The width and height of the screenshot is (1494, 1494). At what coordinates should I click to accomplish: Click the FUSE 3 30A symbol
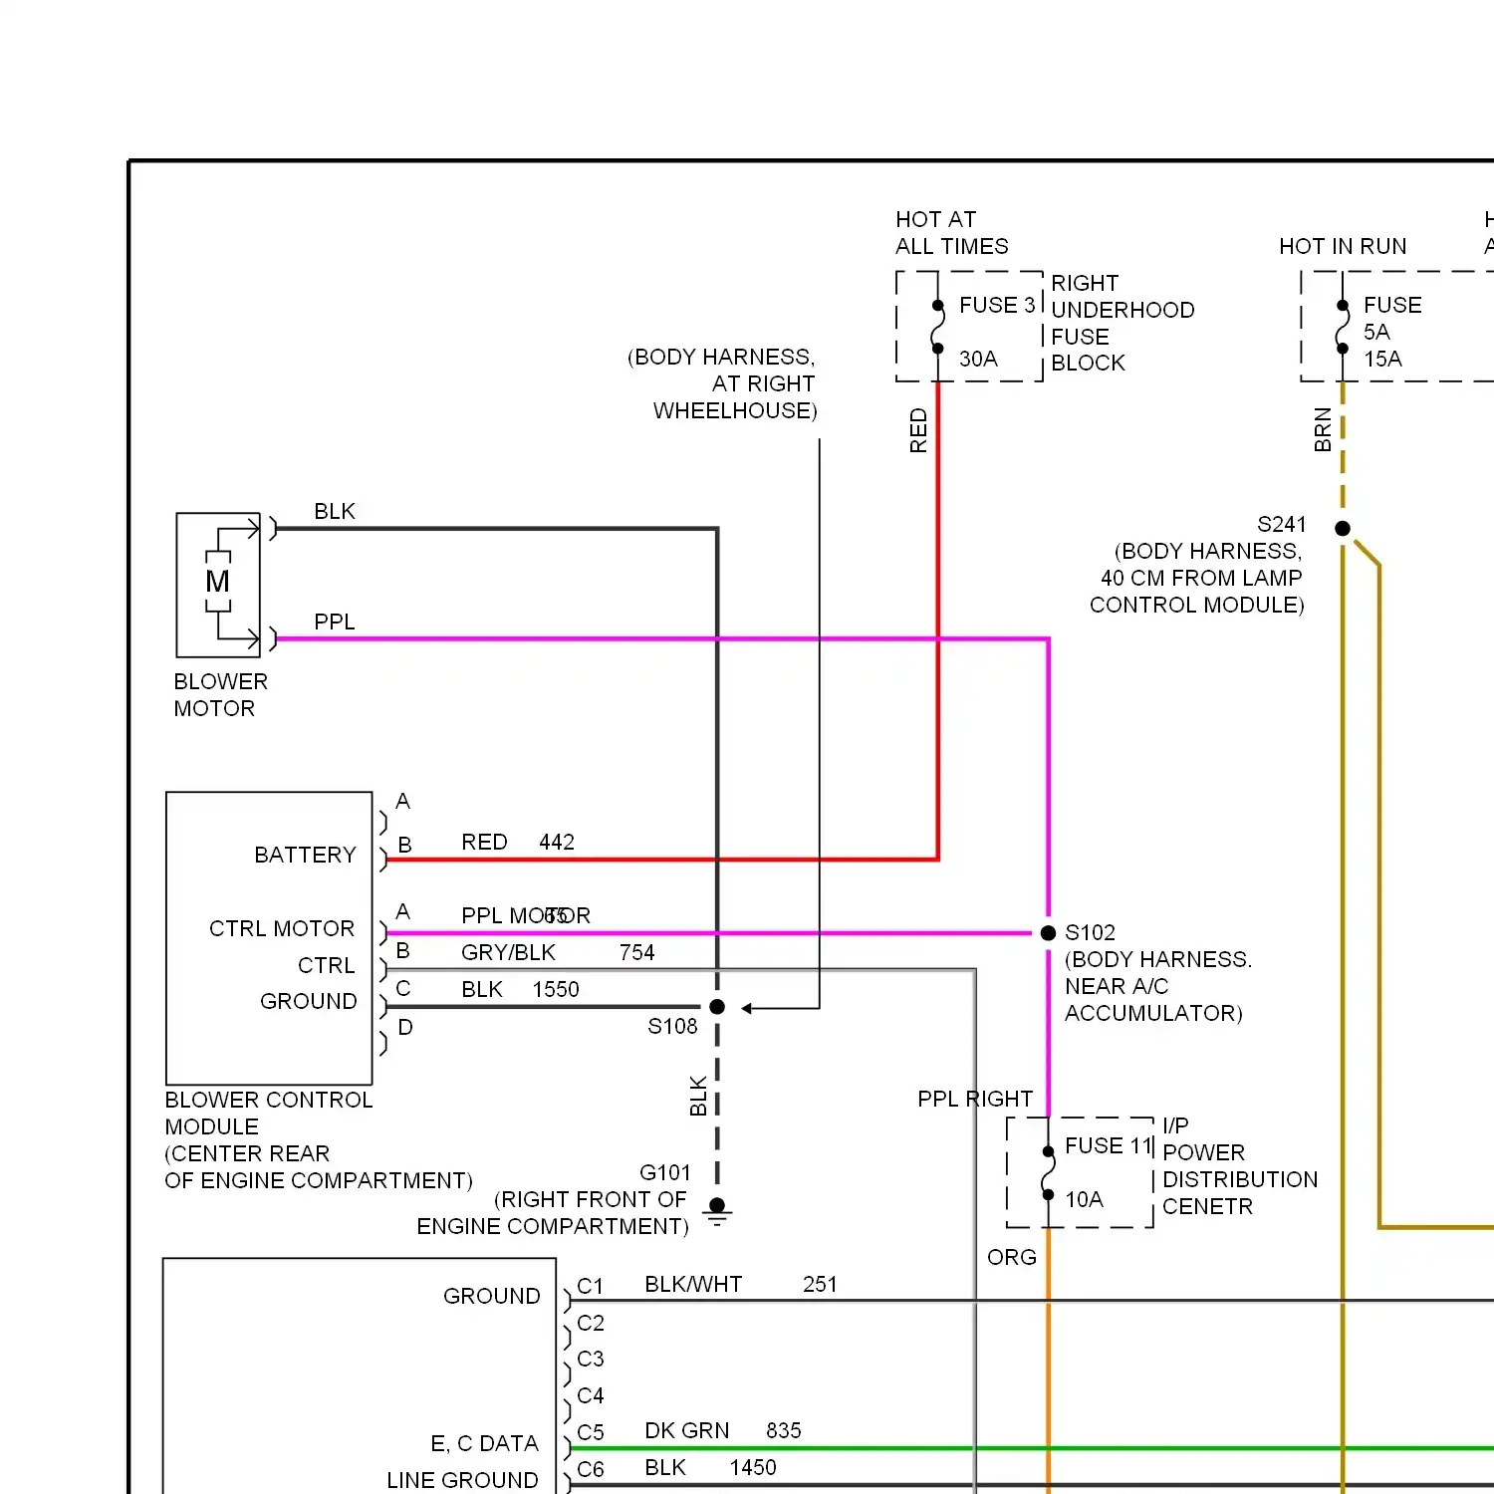[x=938, y=327]
